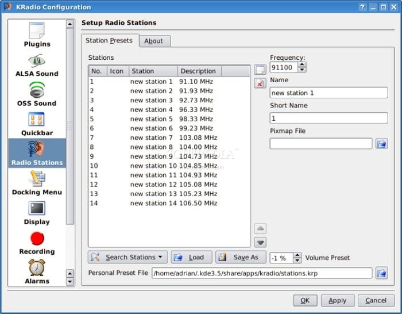Increase the Frequency value with up arrow

[x=302, y=64]
